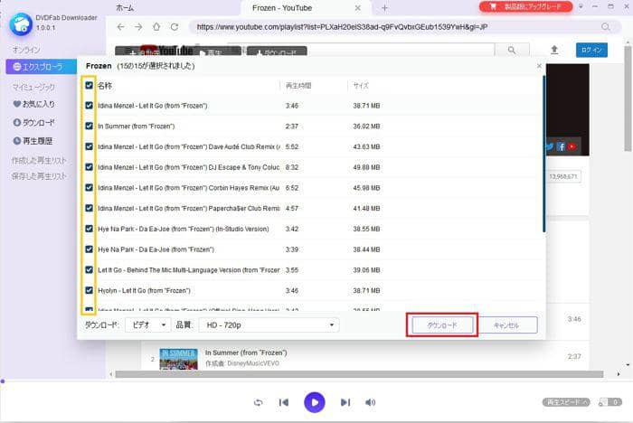Click the キャンセル button

point(506,324)
